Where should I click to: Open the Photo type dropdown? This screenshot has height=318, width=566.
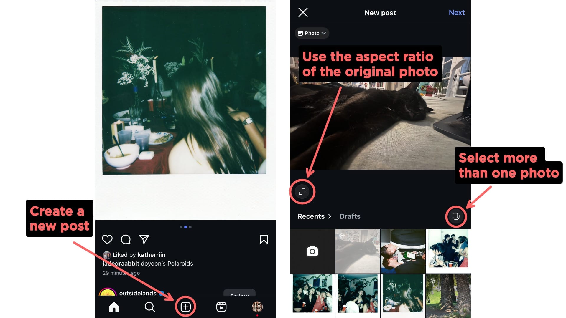[x=312, y=33]
